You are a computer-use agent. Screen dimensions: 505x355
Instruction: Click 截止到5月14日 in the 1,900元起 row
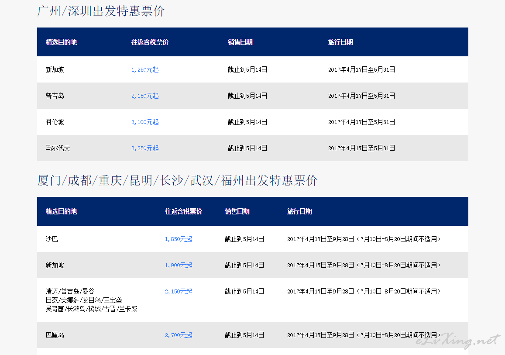[244, 265]
